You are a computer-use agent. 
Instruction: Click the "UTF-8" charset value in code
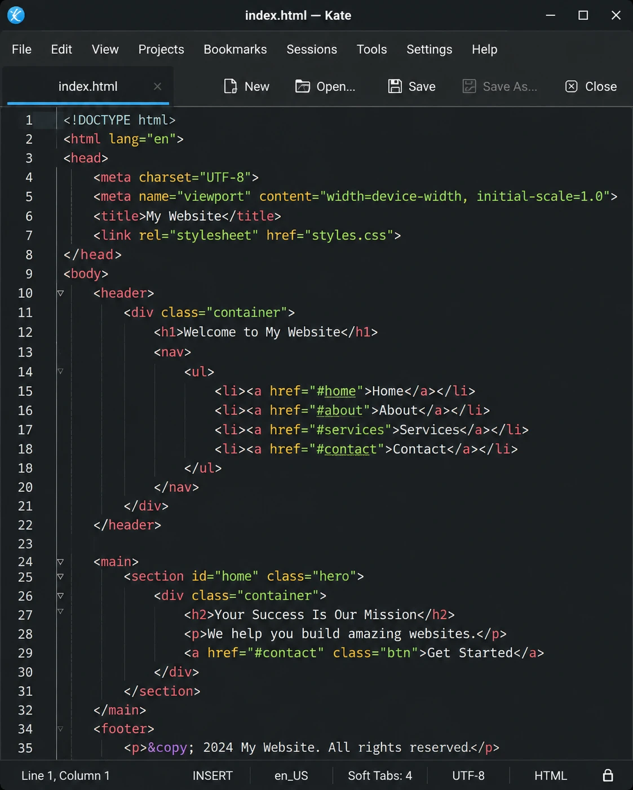pos(225,177)
